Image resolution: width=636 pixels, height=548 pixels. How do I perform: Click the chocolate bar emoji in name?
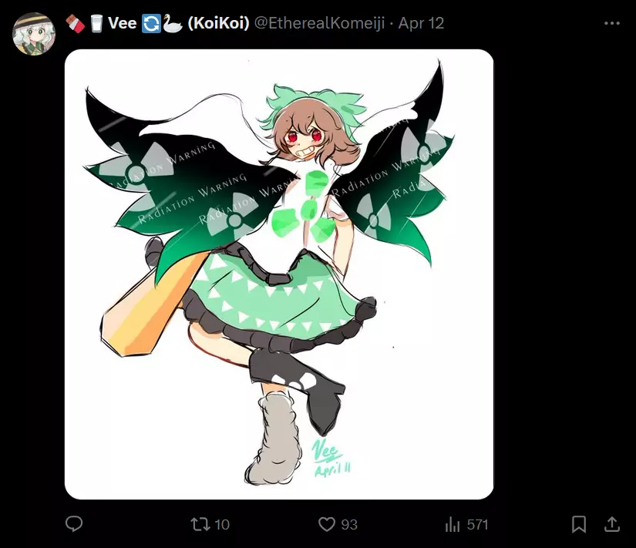76,23
